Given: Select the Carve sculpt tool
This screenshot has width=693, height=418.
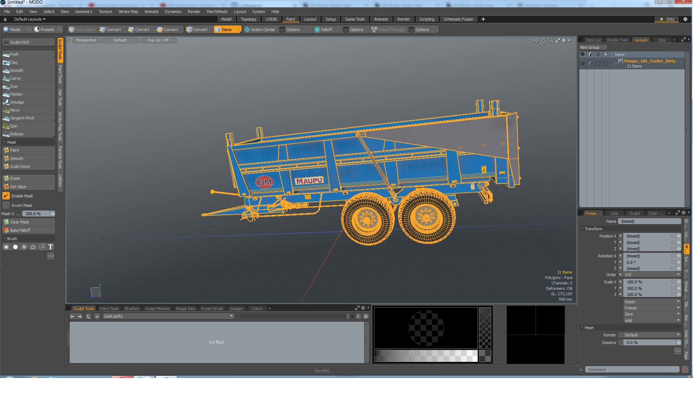Looking at the screenshot, I should tap(29, 78).
